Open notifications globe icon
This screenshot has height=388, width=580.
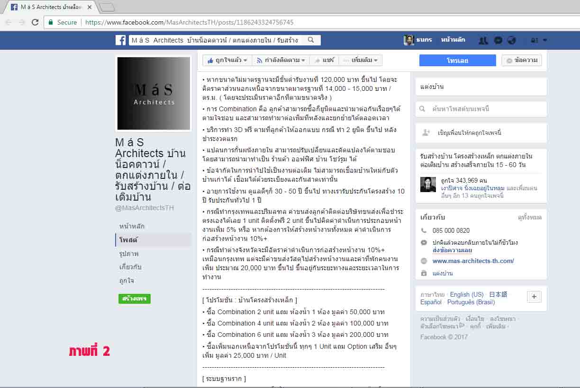[511, 41]
